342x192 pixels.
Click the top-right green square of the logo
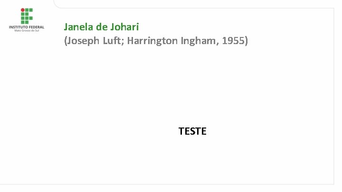tap(31, 9)
